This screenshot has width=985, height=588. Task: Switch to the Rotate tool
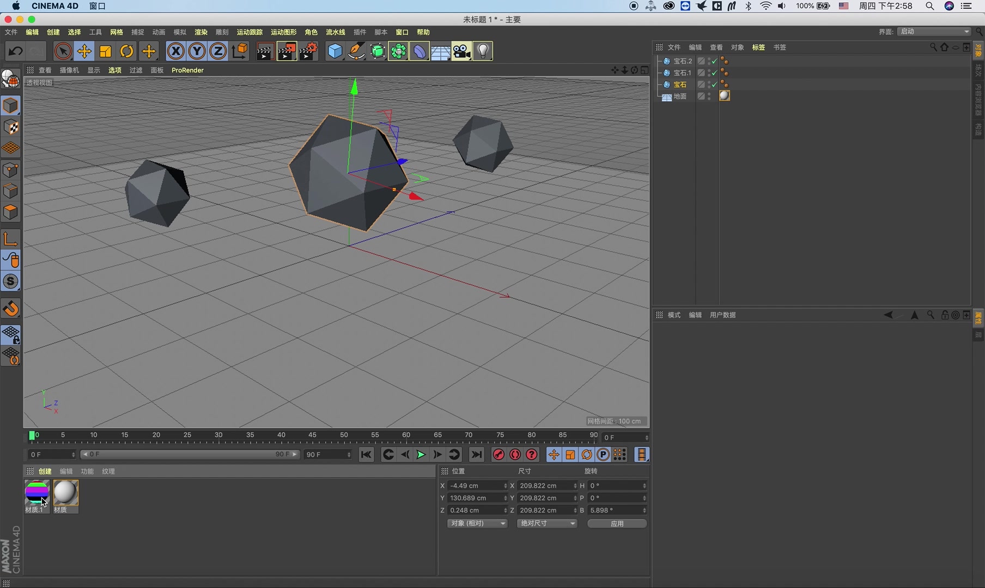126,51
